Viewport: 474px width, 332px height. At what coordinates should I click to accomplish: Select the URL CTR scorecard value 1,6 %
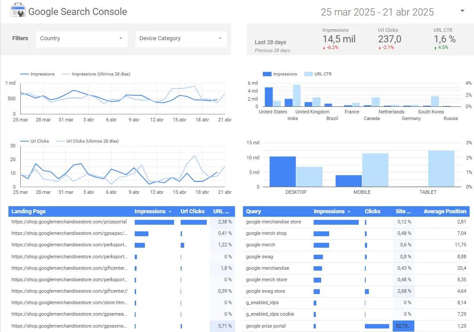(x=445, y=39)
